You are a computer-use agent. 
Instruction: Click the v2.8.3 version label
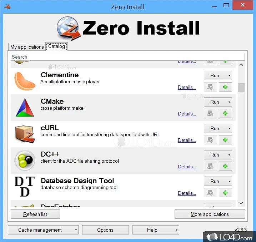click(x=241, y=230)
